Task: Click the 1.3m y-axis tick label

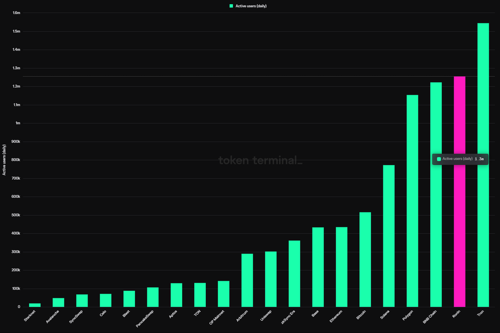Action: click(16, 68)
